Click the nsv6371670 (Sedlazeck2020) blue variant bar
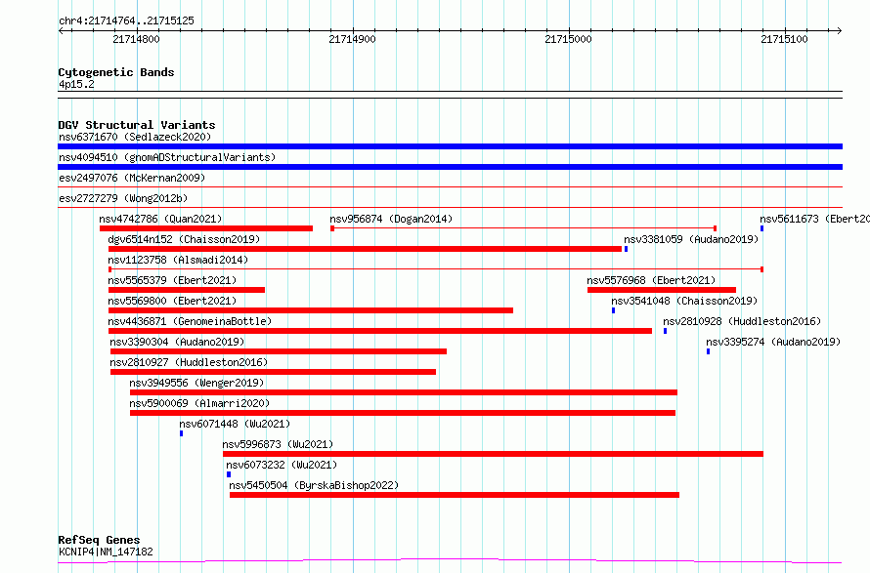 (450, 146)
